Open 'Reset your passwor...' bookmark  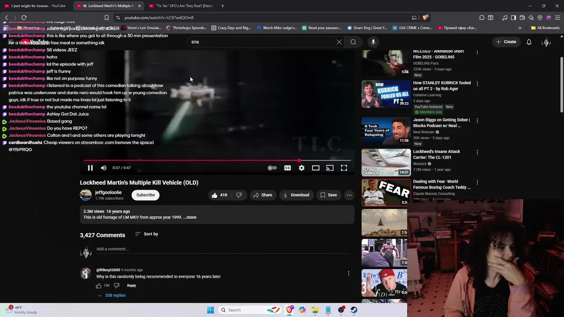[x=321, y=28]
